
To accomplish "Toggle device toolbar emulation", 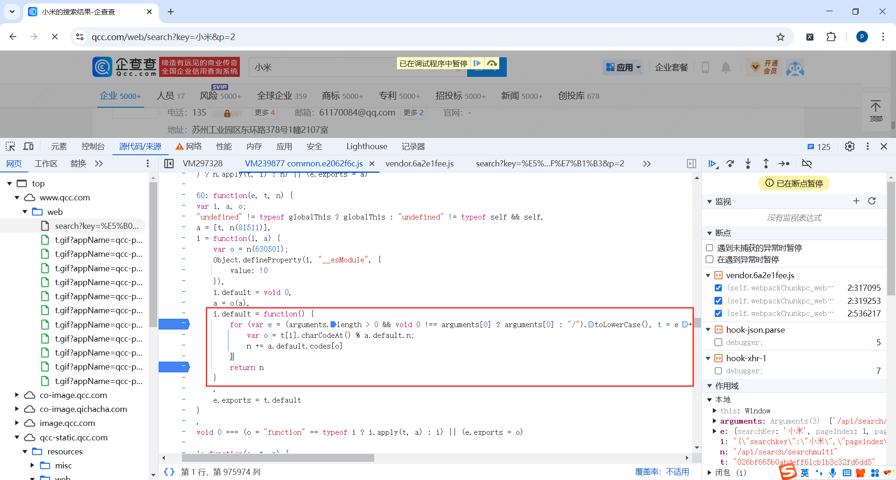I will tap(28, 146).
